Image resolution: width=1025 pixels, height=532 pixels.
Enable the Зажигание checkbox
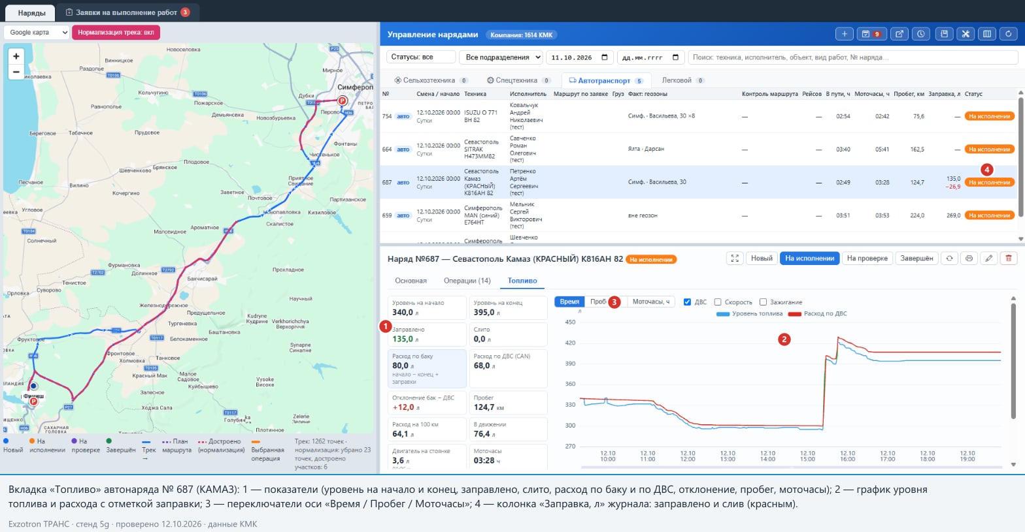763,302
